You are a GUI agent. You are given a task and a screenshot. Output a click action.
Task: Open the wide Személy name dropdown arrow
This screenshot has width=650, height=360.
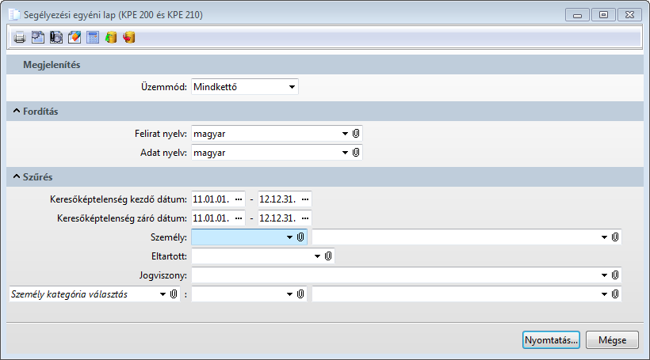click(x=604, y=237)
